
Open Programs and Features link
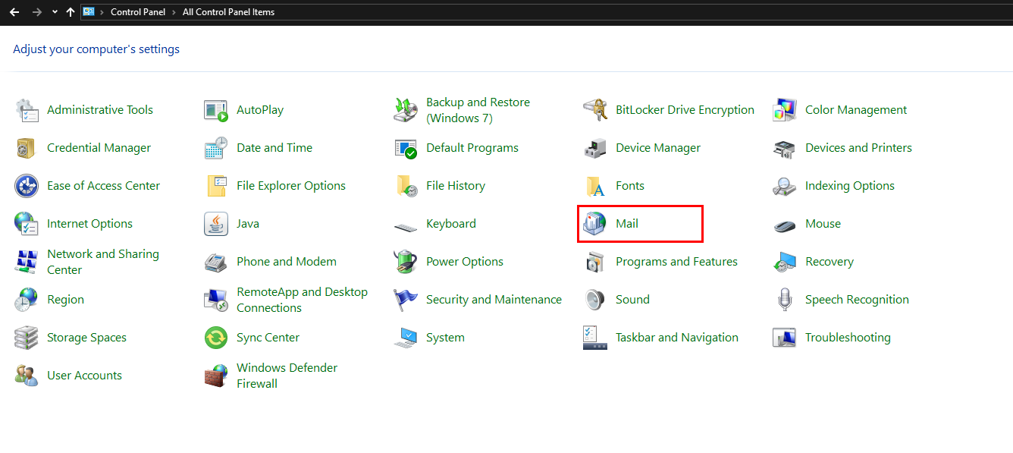(676, 262)
